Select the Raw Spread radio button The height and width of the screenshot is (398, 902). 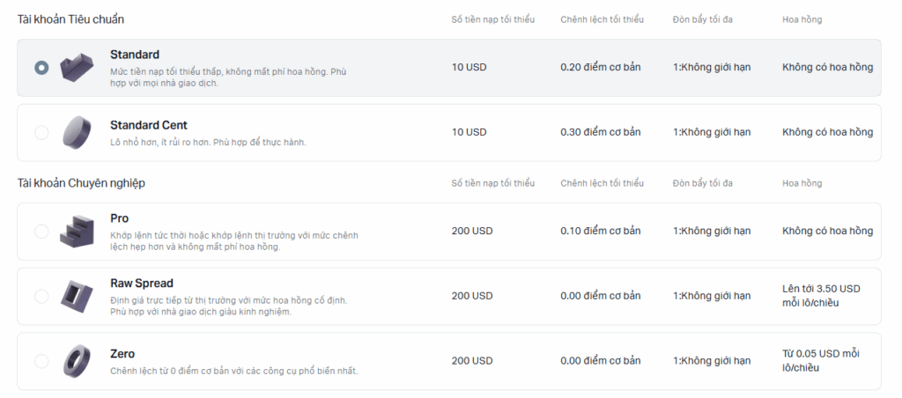(41, 296)
